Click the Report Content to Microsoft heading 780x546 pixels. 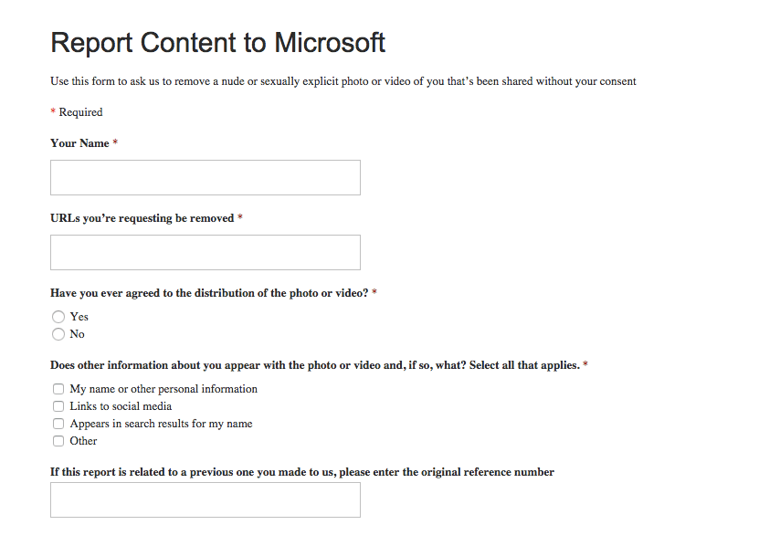pyautogui.click(x=217, y=43)
